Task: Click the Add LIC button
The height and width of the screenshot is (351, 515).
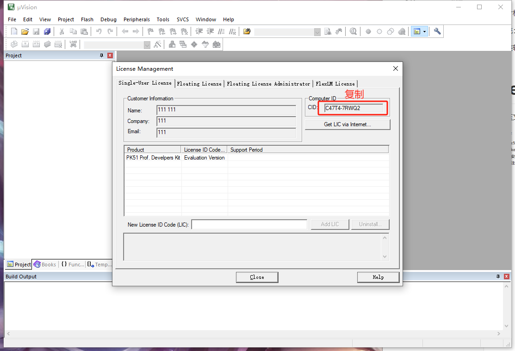Action: click(x=330, y=224)
